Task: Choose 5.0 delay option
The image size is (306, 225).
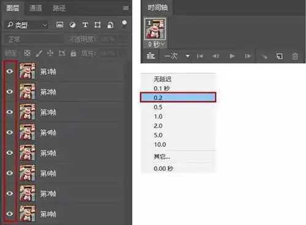Action: pyautogui.click(x=178, y=135)
